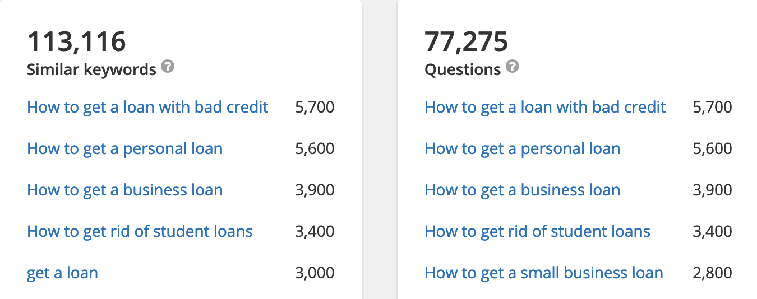
Task: Click the Similar keywords heading
Action: pyautogui.click(x=91, y=69)
